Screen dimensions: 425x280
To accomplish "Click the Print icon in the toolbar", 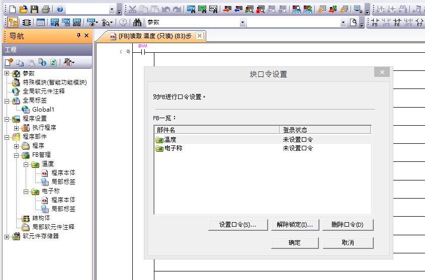I will tap(46, 10).
